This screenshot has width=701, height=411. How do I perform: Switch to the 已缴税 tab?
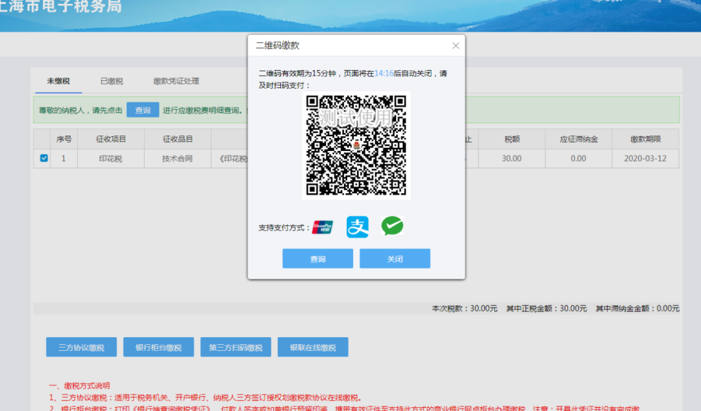(112, 81)
